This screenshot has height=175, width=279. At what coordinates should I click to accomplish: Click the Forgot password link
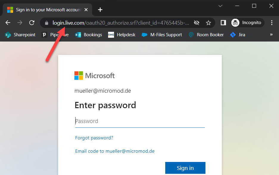(x=94, y=138)
